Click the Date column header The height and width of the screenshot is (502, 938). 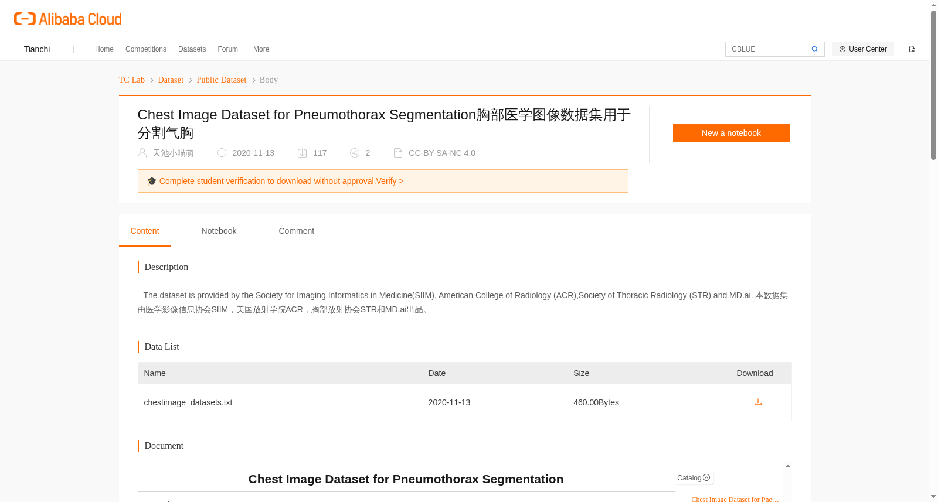(x=437, y=373)
